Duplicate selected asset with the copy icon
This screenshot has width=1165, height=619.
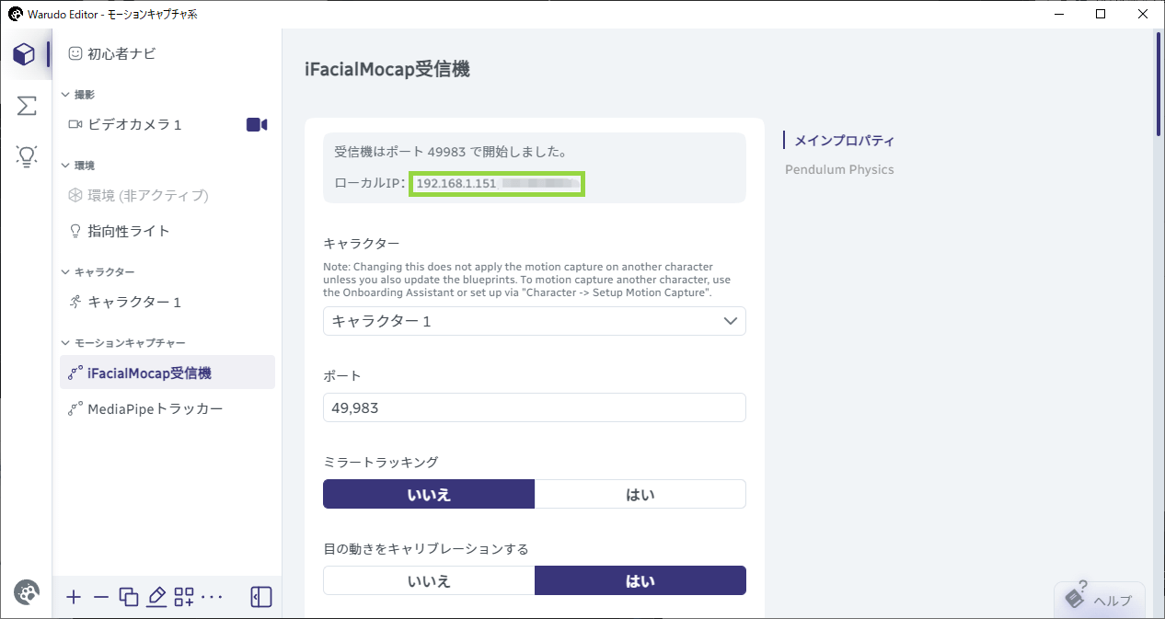[x=129, y=597]
